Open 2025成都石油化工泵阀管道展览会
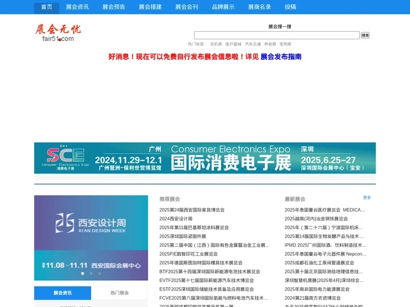The image size is (410, 307). point(319,263)
